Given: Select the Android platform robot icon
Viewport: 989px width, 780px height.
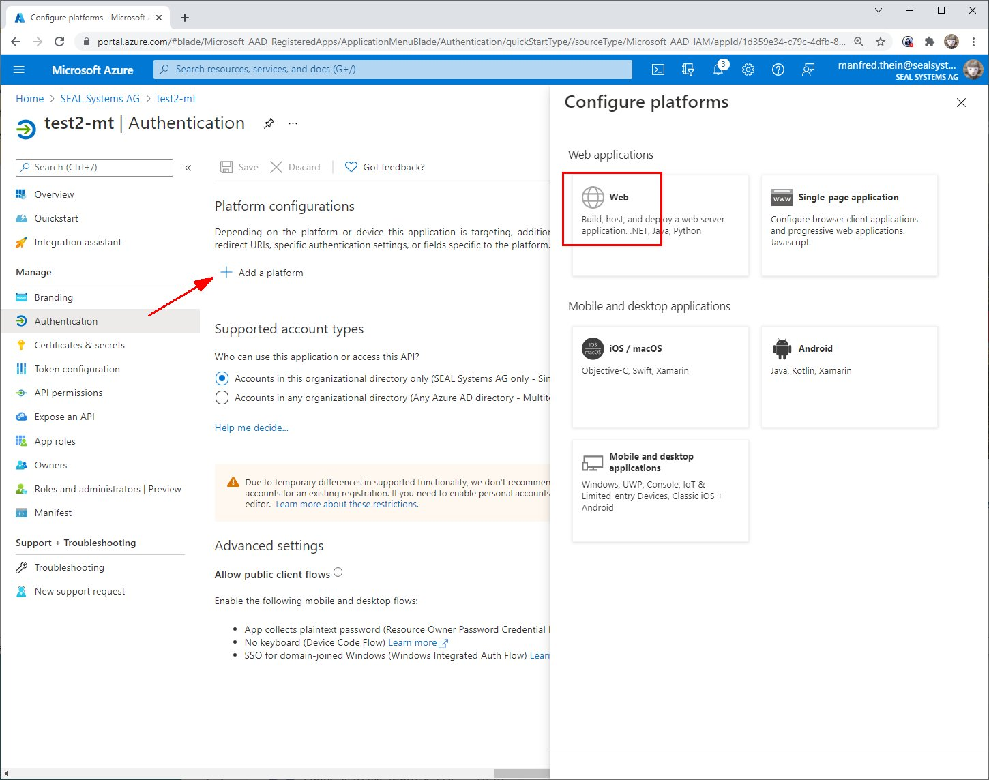Looking at the screenshot, I should click(782, 348).
